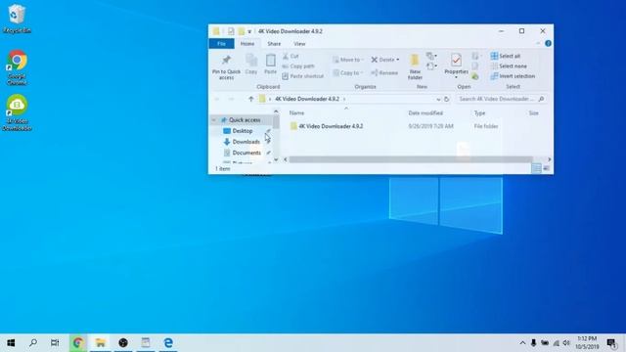Sort by Type column header
Screen dimensions: 626x352
click(x=479, y=113)
